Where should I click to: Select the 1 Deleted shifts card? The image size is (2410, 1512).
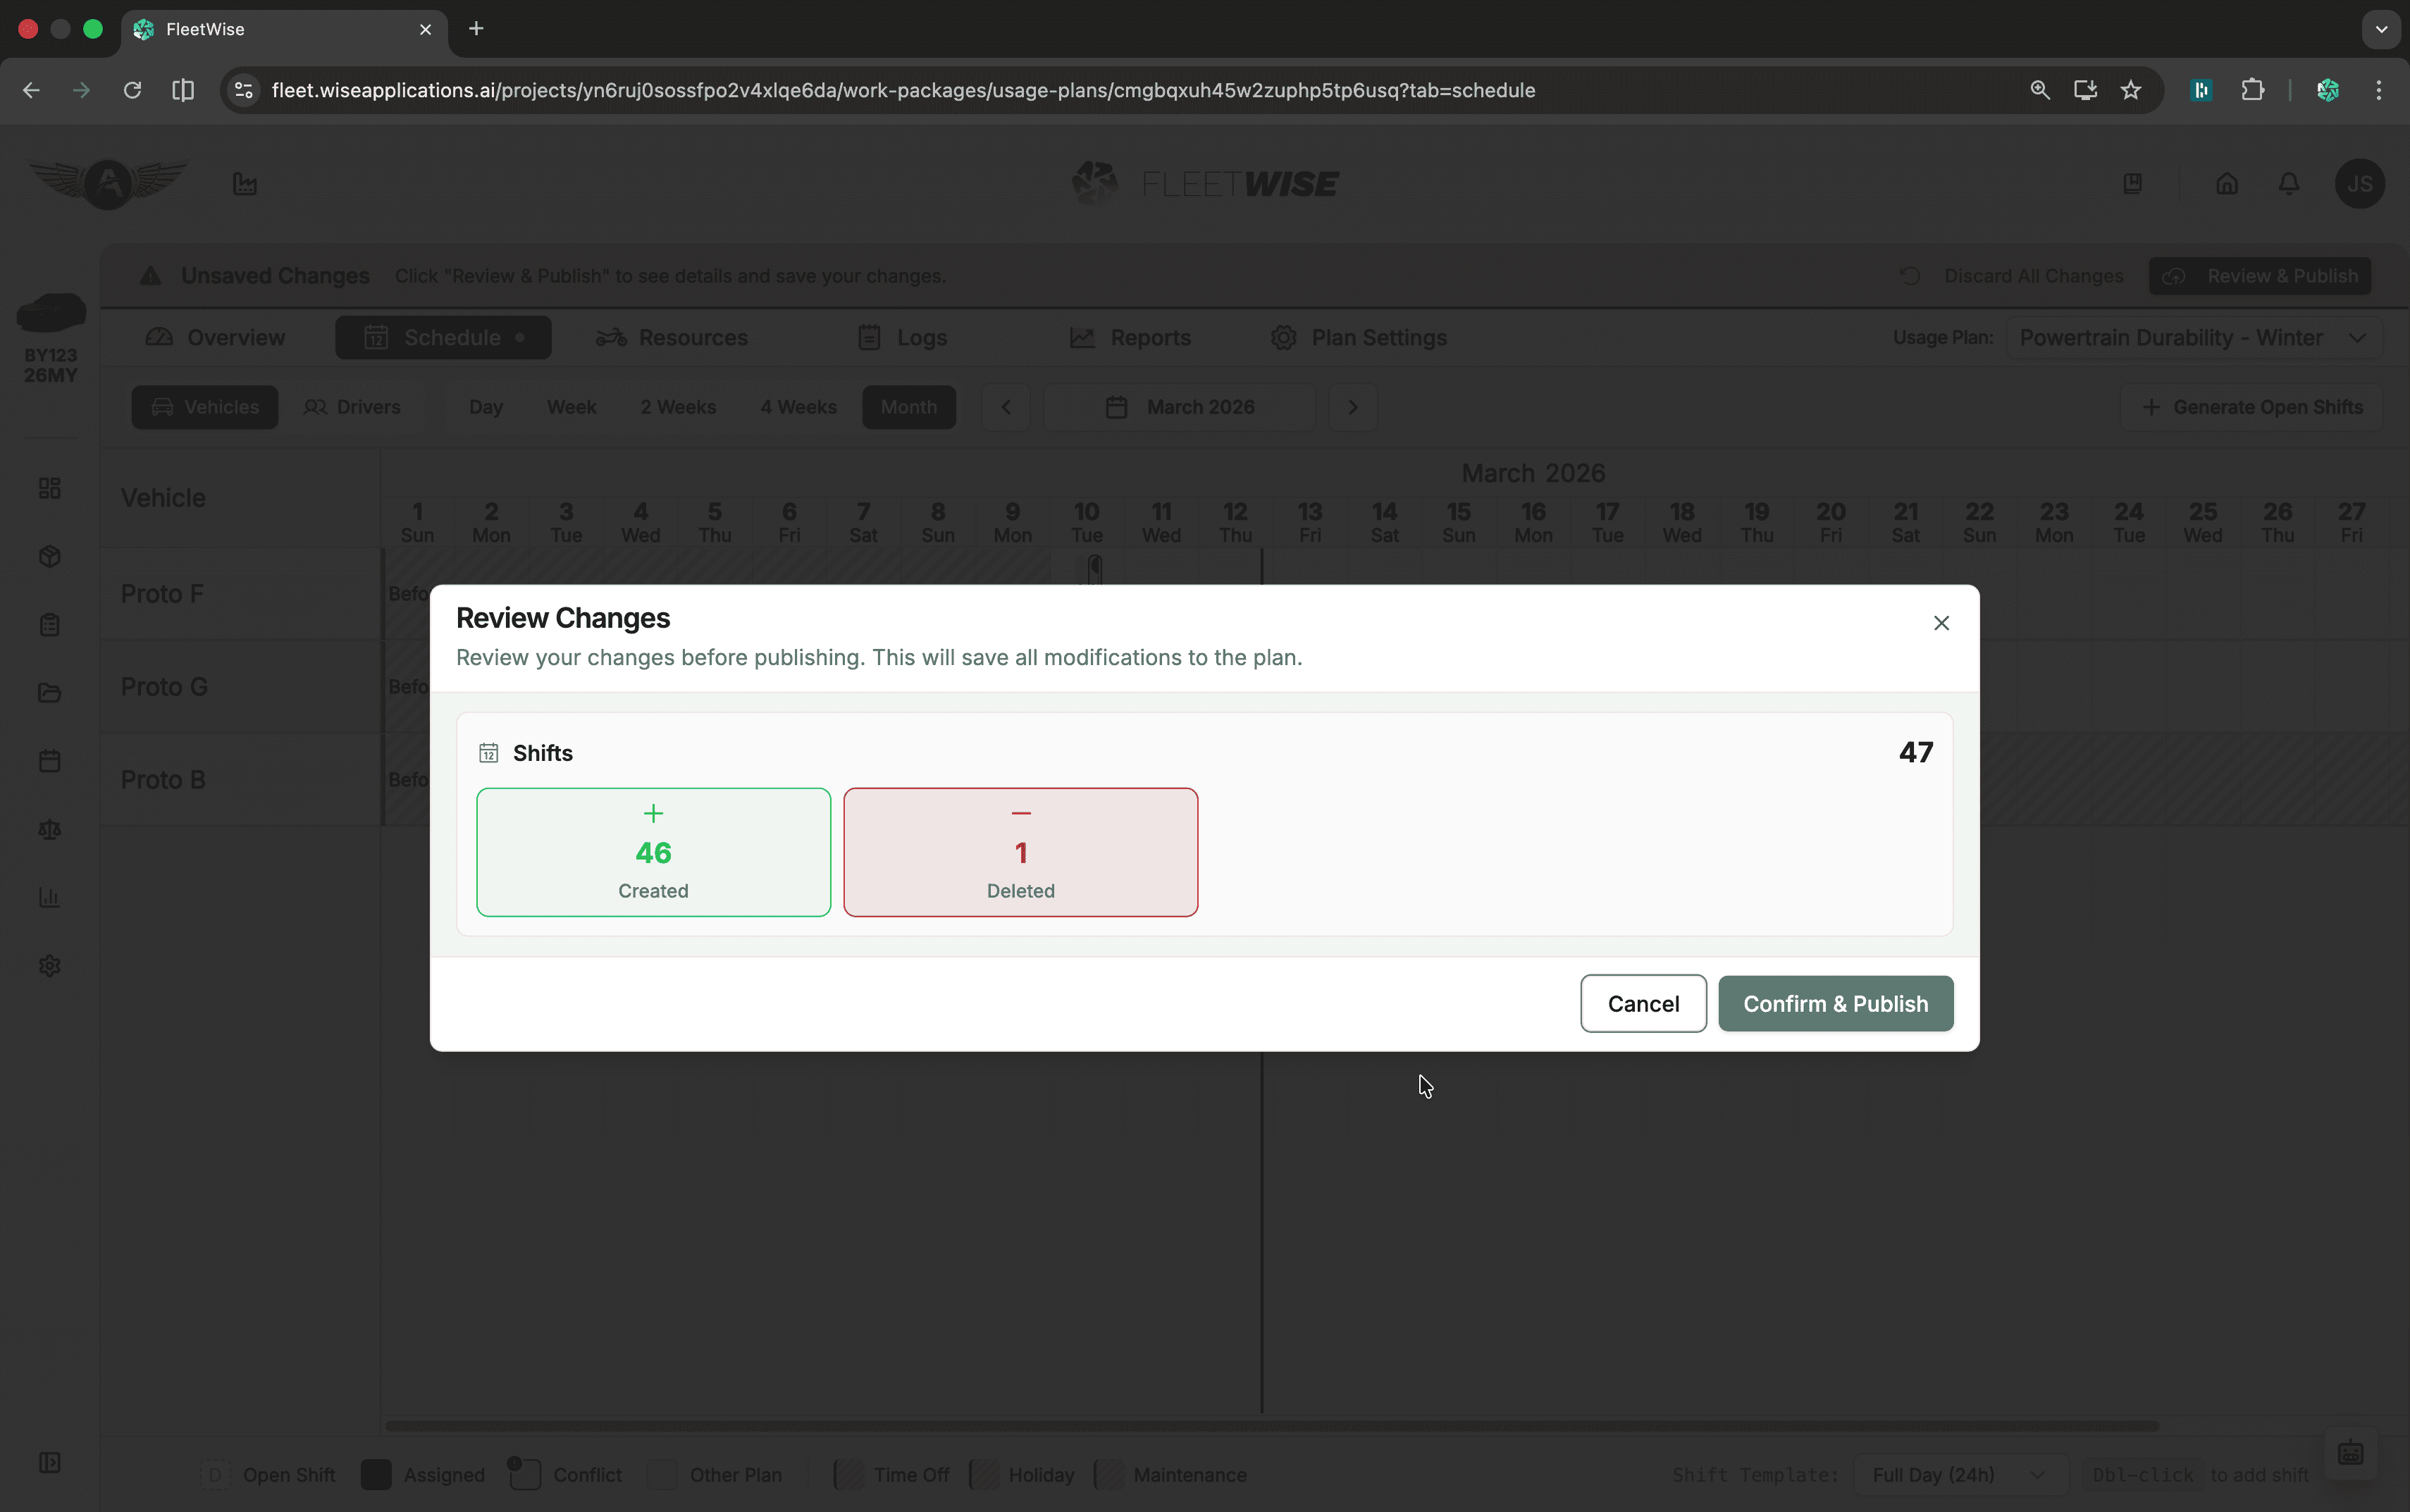coord(1020,852)
